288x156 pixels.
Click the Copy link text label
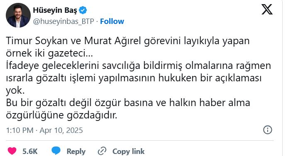[x=128, y=151]
